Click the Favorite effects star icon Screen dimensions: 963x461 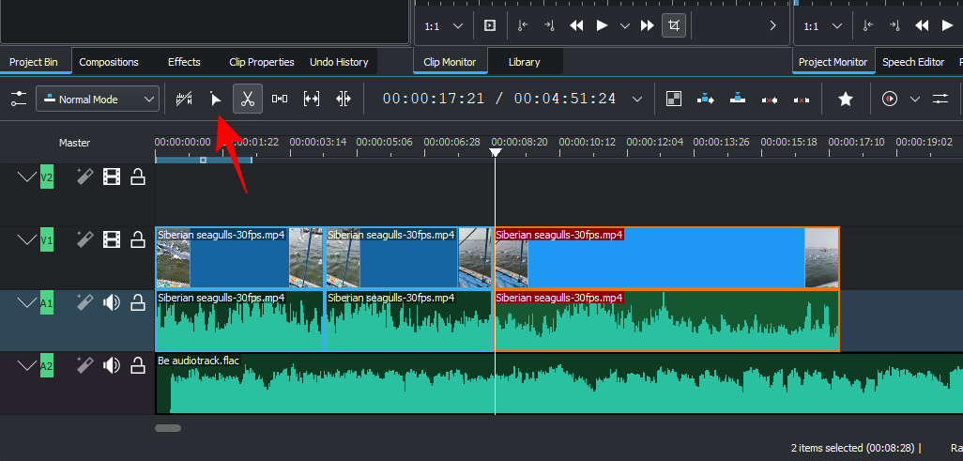click(x=846, y=99)
